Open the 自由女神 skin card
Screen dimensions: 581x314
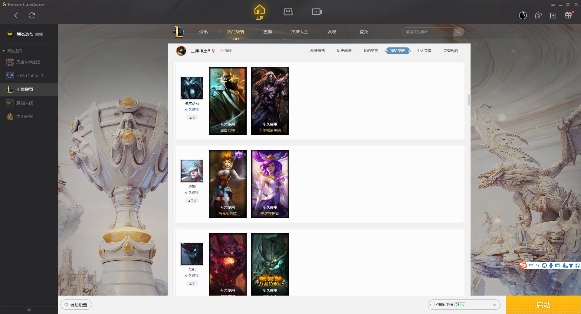point(228,101)
